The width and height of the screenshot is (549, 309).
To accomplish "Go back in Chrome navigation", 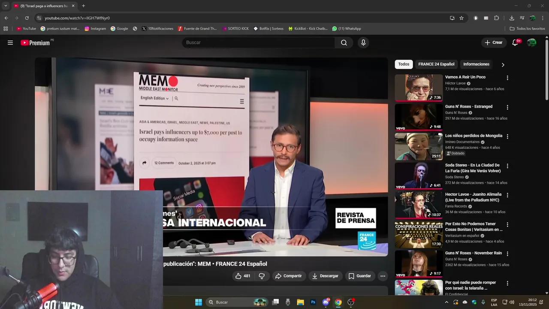I will 6,18.
